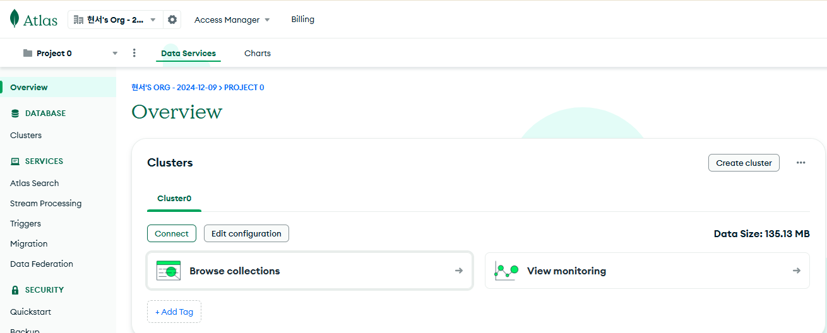
Task: Click the PROJECT 0 breadcrumb link
Action: (x=244, y=88)
